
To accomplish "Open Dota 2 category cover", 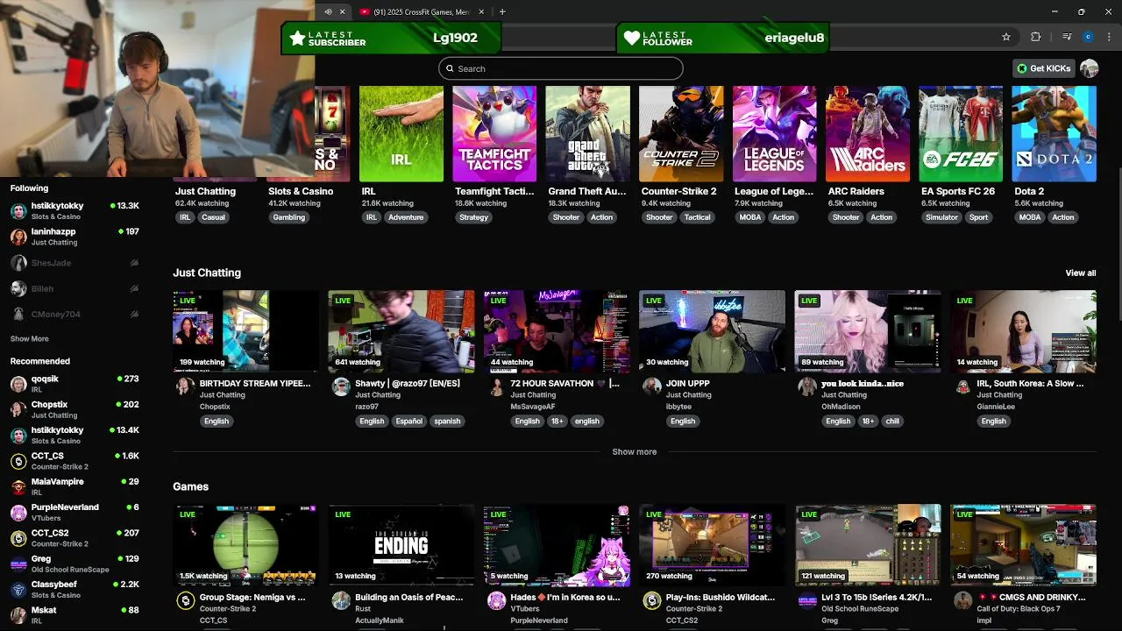I will click(1054, 133).
